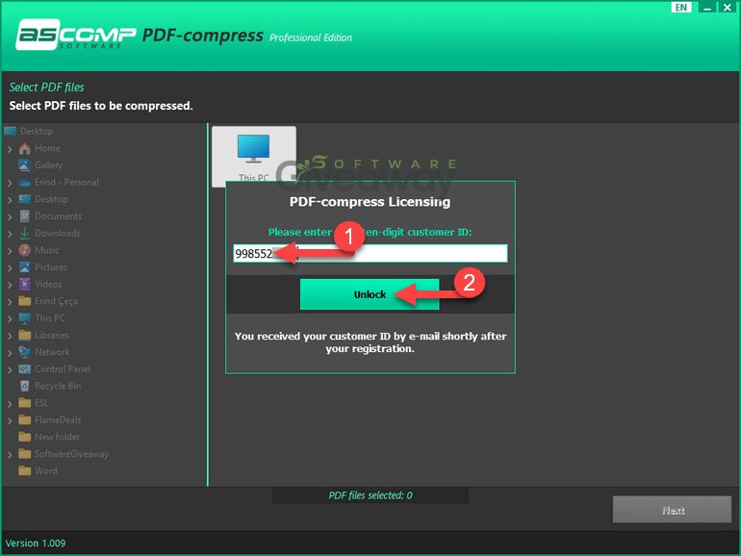The width and height of the screenshot is (741, 556).
Task: Click the Pictures icon in tree
Action: (x=25, y=266)
